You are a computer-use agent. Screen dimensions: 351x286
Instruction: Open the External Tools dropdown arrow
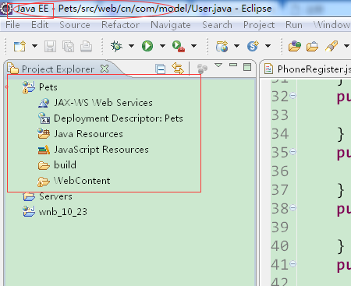(x=193, y=46)
